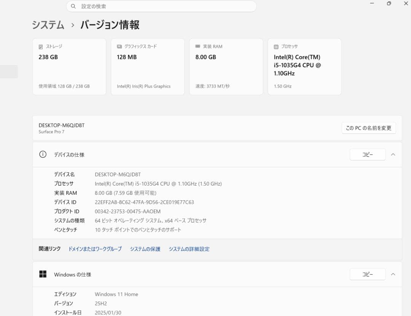Select 8.00 GB (7.59 GB 使用可能) value

coord(126,193)
